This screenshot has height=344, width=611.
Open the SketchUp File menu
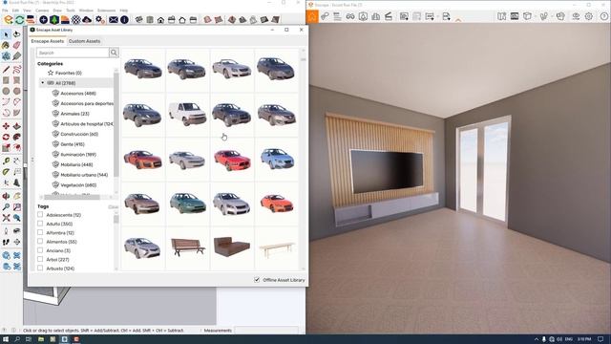5,11
